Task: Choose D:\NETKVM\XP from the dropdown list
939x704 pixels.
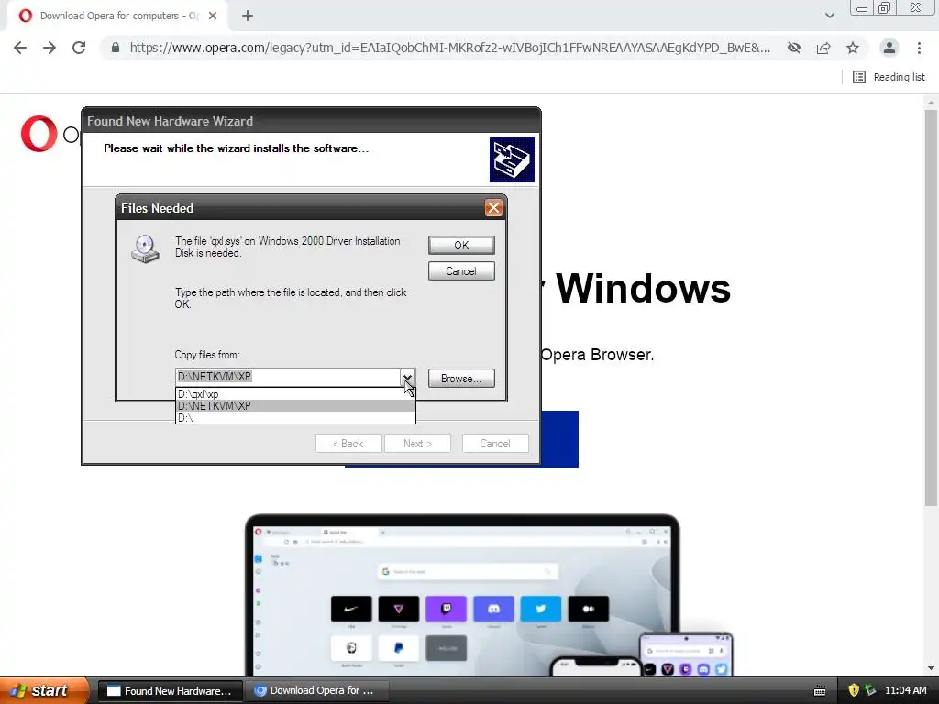Action: pyautogui.click(x=295, y=406)
